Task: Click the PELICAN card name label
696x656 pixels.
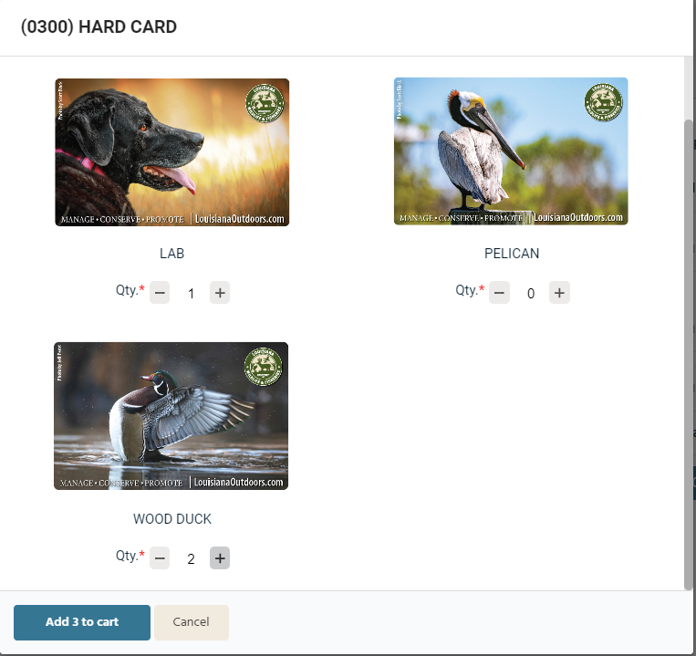Action: click(512, 254)
